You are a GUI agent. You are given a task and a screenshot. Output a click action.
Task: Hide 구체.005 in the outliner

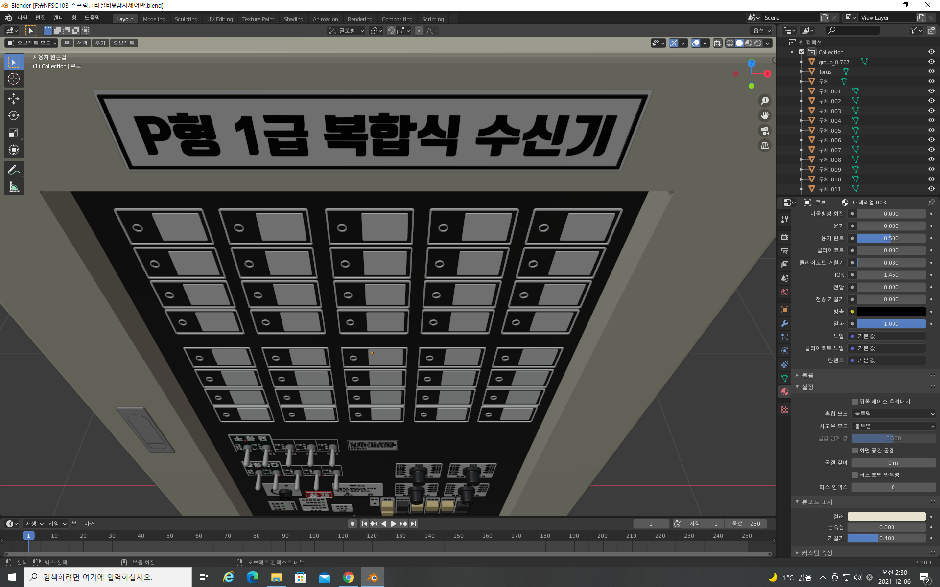click(931, 130)
